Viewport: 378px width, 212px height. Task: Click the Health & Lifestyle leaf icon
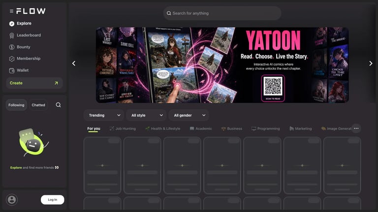(147, 129)
